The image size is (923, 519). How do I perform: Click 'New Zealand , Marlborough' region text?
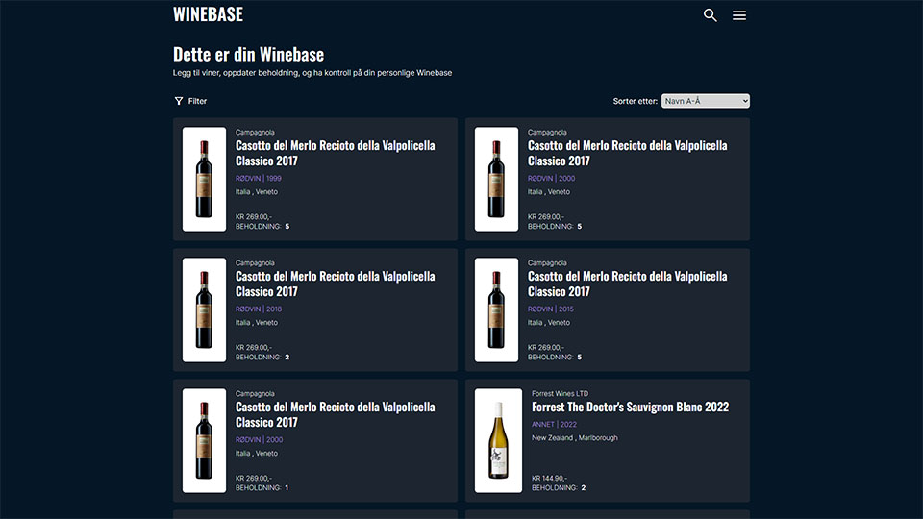(x=575, y=438)
